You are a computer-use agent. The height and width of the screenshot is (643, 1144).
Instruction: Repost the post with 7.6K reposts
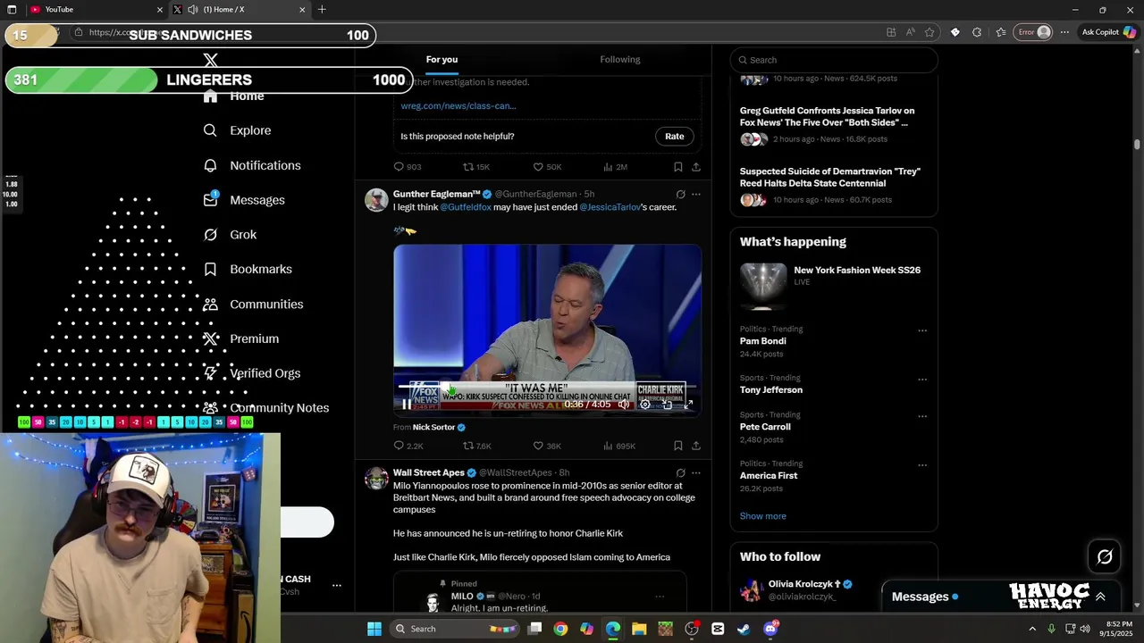click(477, 446)
